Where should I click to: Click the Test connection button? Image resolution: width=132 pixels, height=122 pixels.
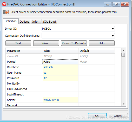click(x=18, y=43)
